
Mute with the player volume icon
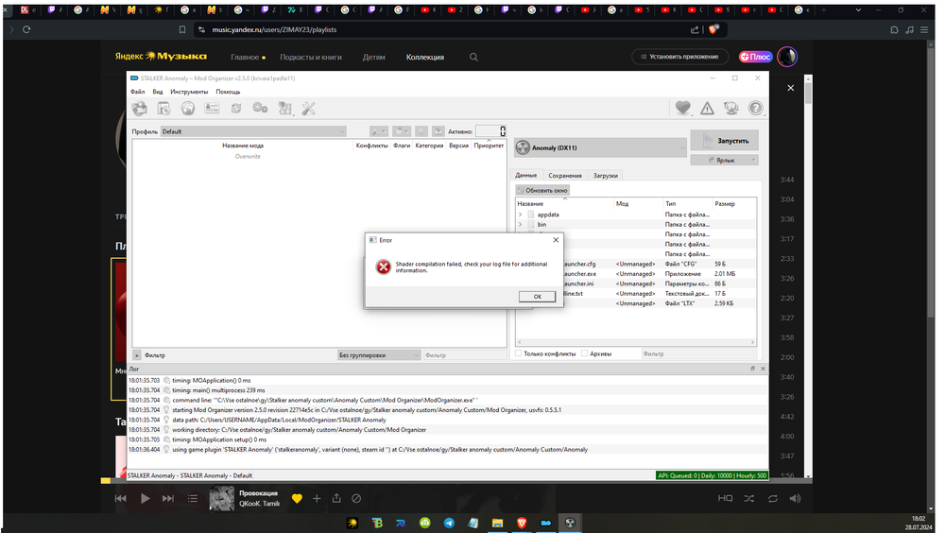(x=796, y=498)
